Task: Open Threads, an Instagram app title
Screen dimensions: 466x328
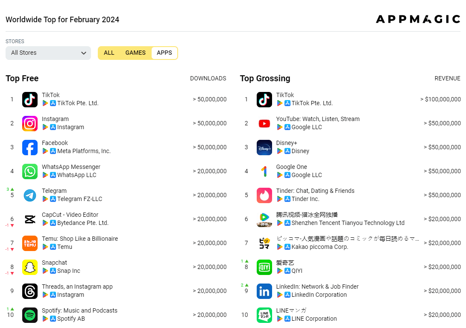Action: [x=77, y=287]
